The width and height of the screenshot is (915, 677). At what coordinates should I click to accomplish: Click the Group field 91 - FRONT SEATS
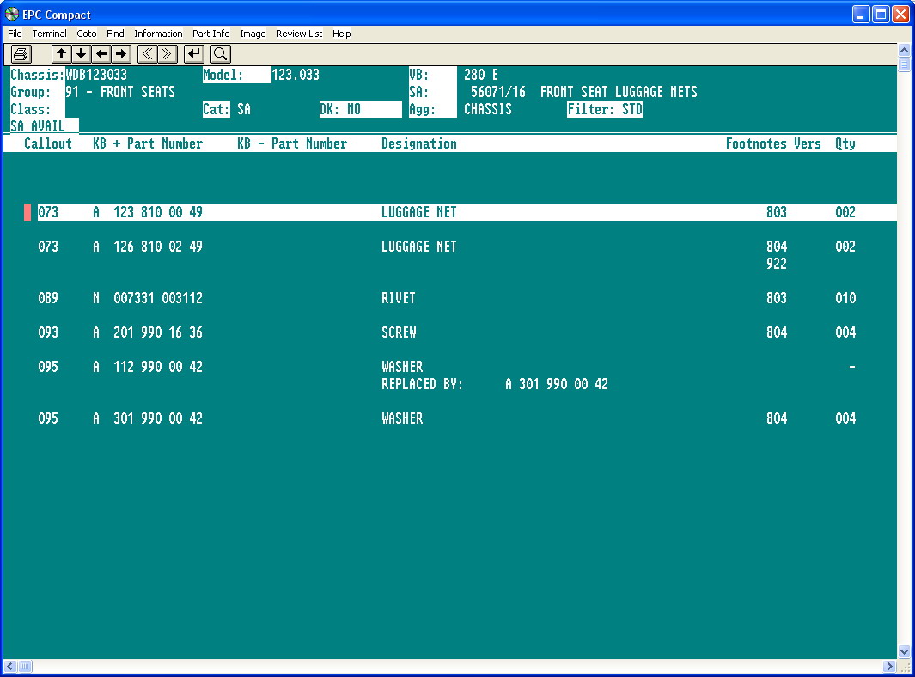(120, 92)
